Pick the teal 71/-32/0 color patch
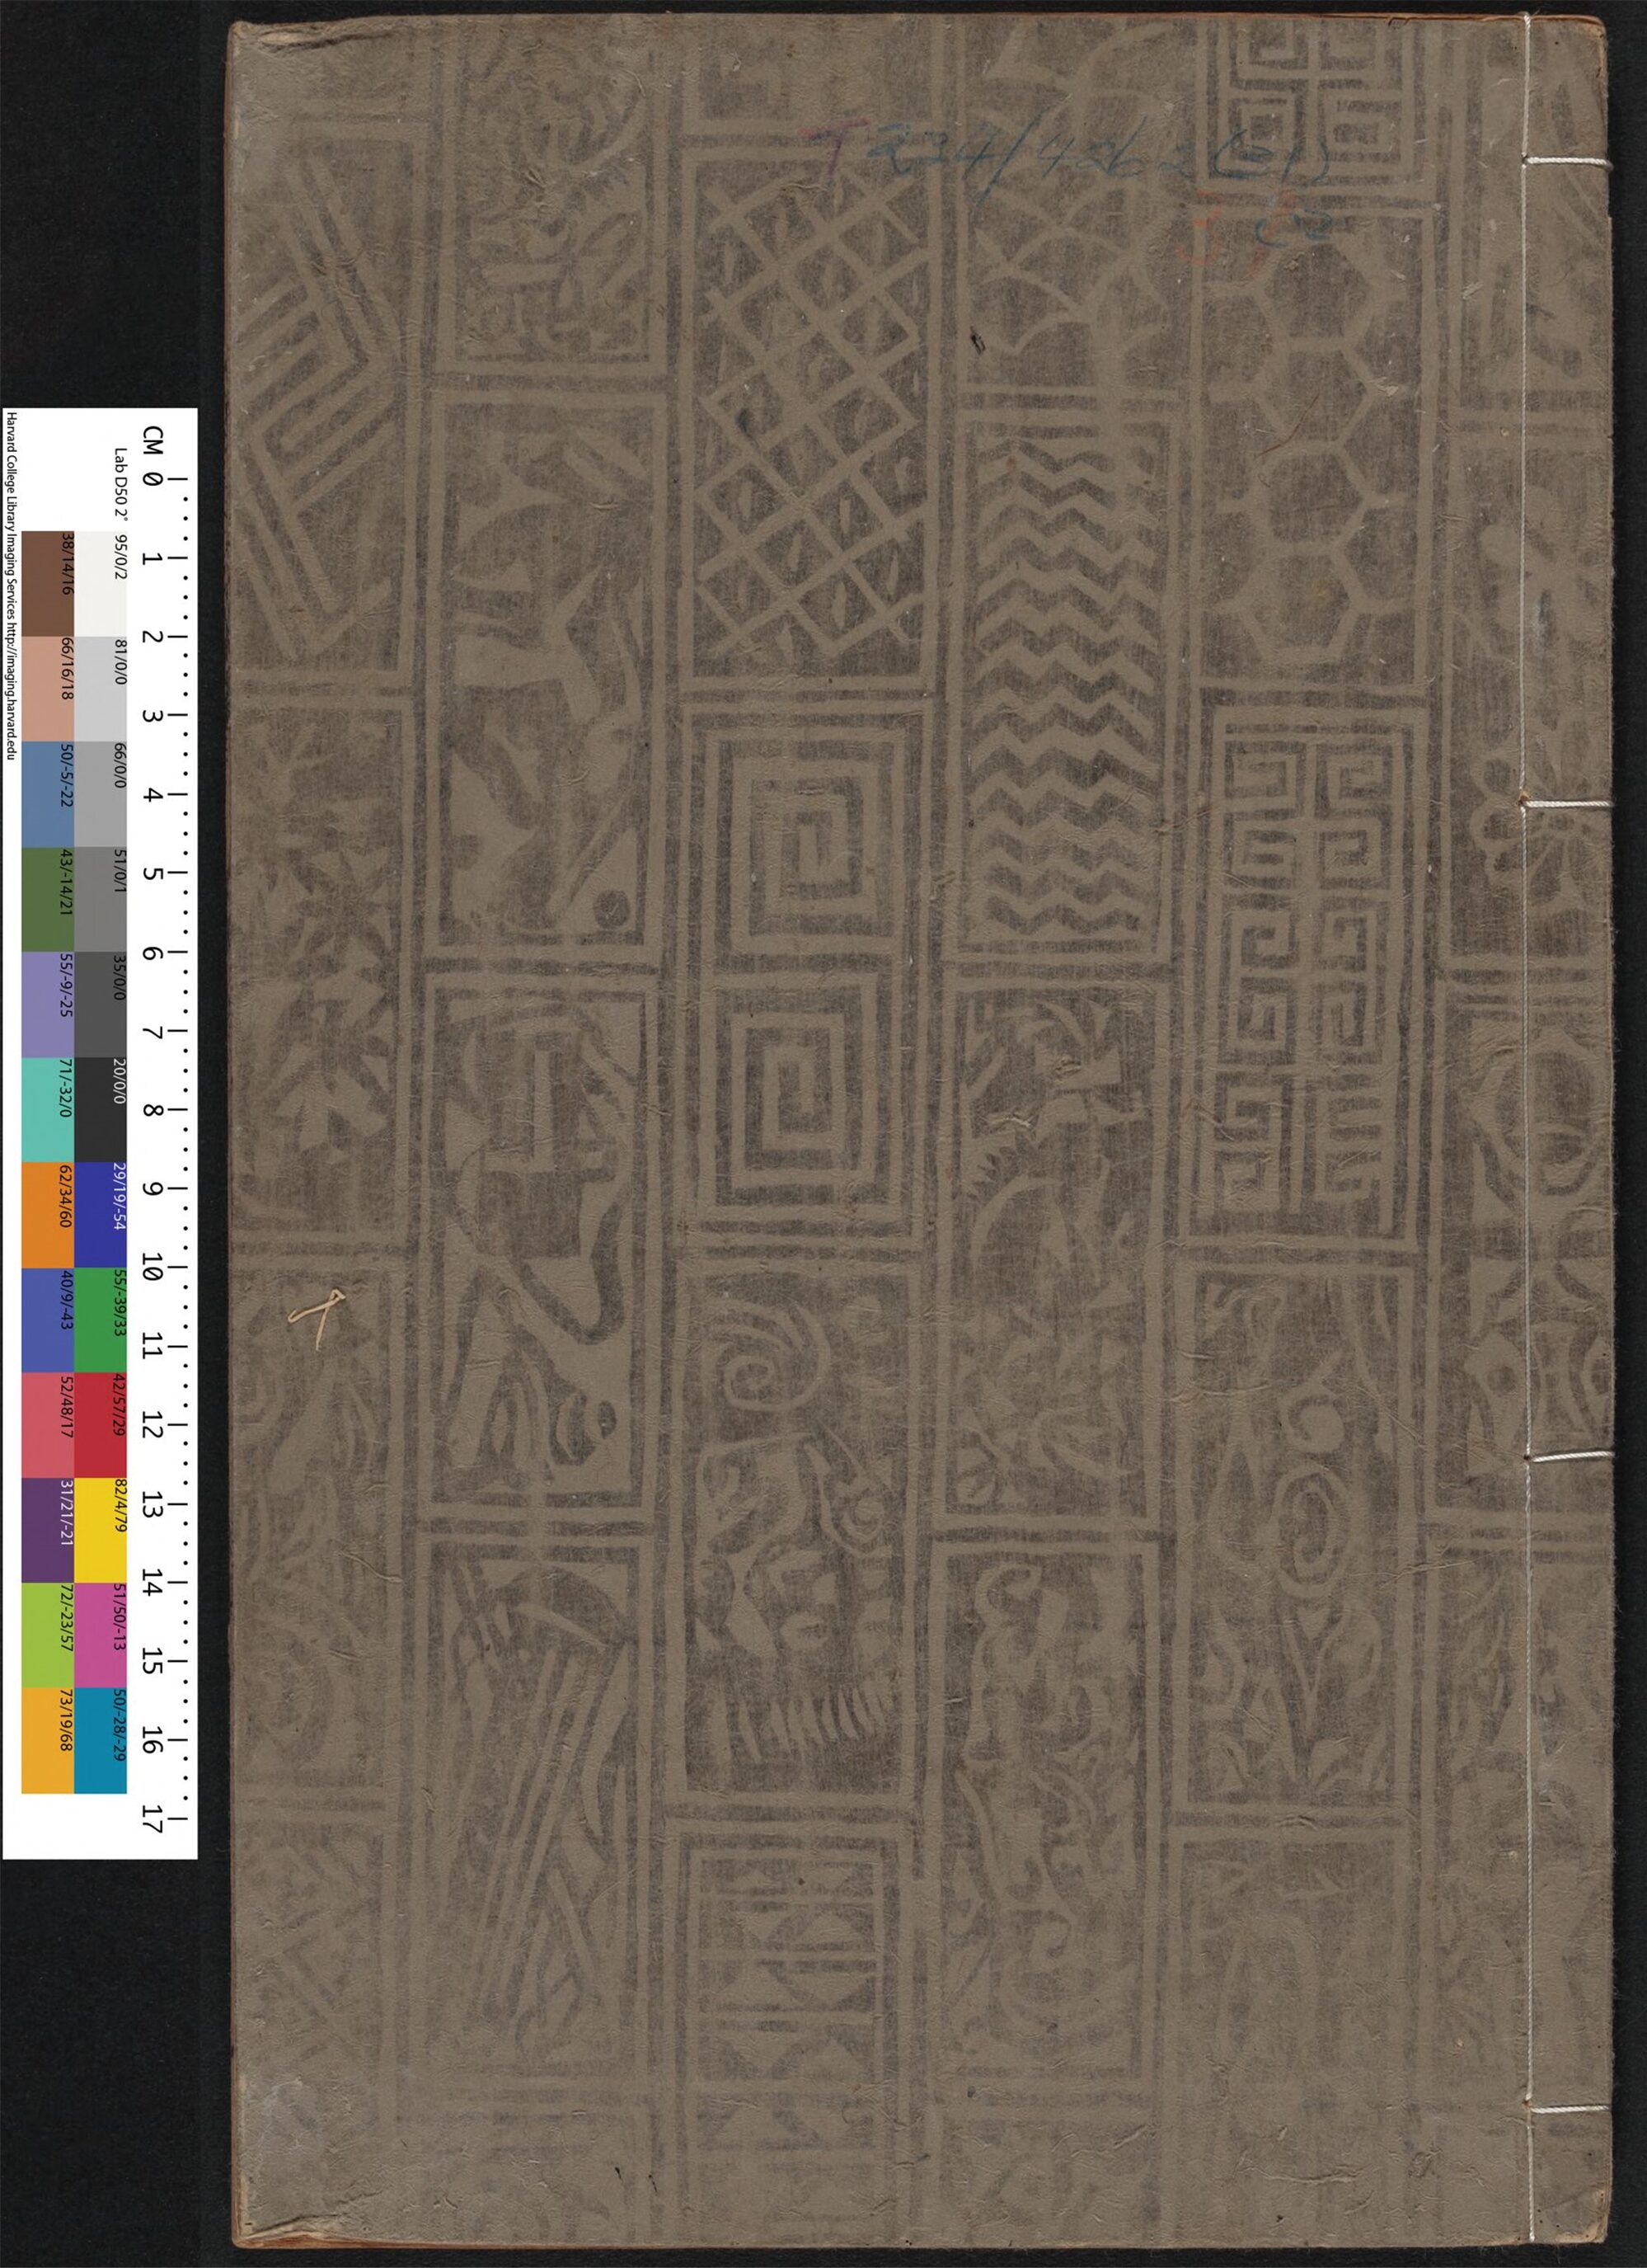Image resolution: width=1647 pixels, height=2268 pixels. tap(47, 1110)
